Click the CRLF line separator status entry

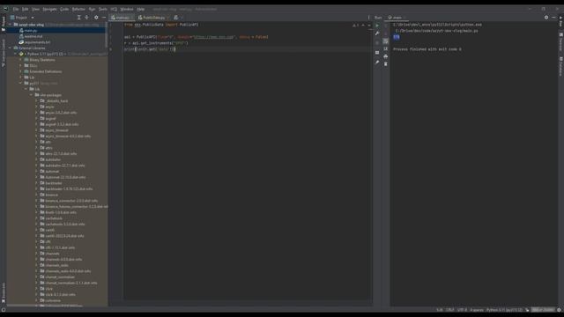pos(450,310)
